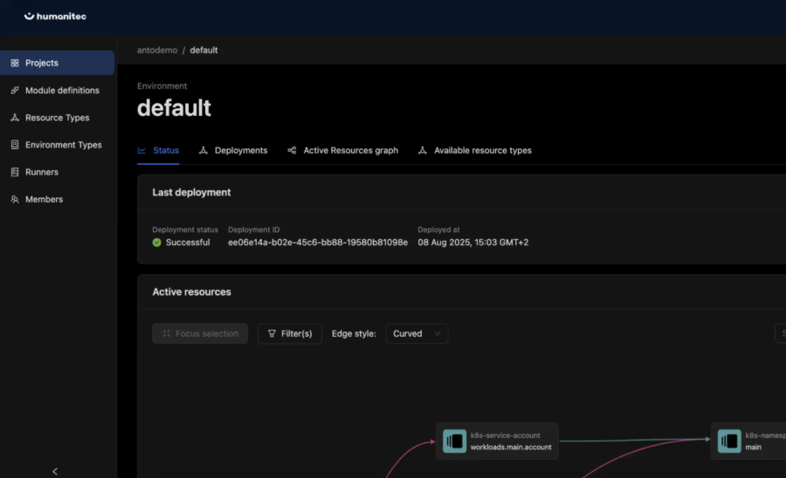This screenshot has height=478, width=786.
Task: Navigate to Runners
Action: pyautogui.click(x=42, y=172)
